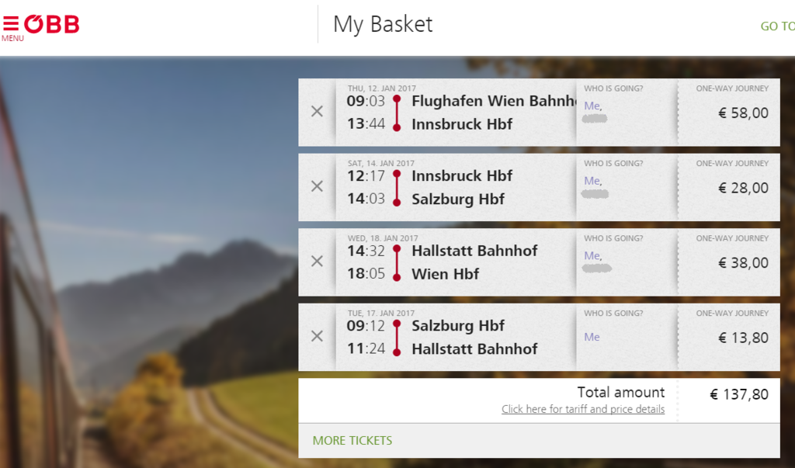Click the € 58,00 one-way journey price
Viewport: 795px width, 468px height.
[x=743, y=113]
